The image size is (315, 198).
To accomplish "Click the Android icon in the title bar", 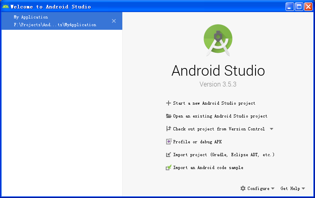I will (x=6, y=6).
